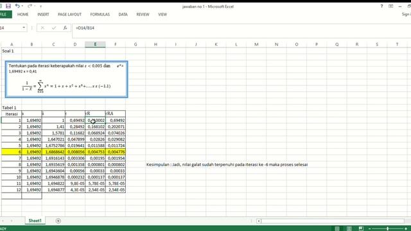Image resolution: width=411 pixels, height=231 pixels.
Task: Add a new sheet with the plus button
Action: (x=58, y=221)
